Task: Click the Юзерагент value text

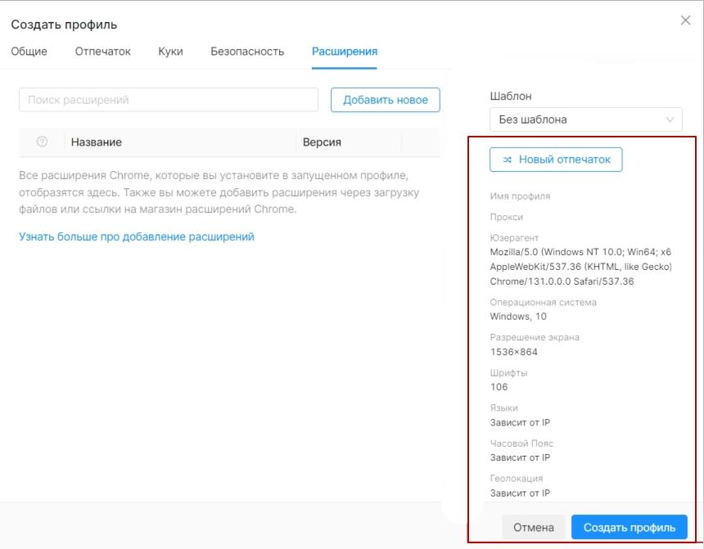Action: pyautogui.click(x=581, y=267)
